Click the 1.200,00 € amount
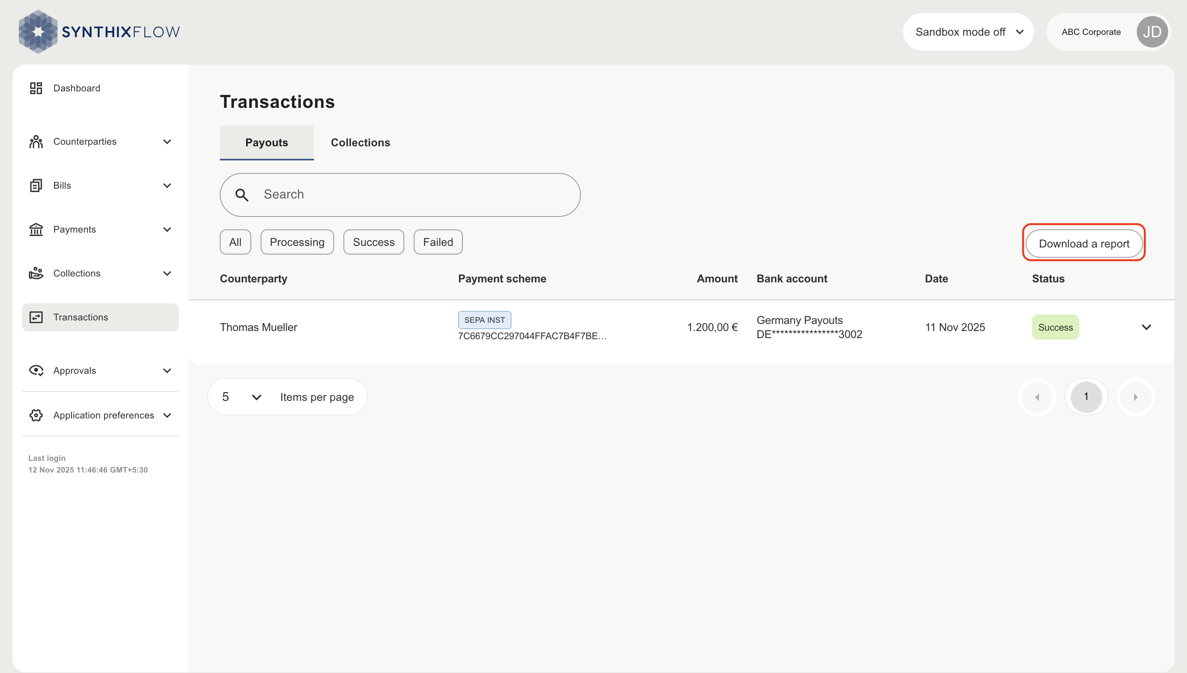The image size is (1187, 673). tap(712, 327)
